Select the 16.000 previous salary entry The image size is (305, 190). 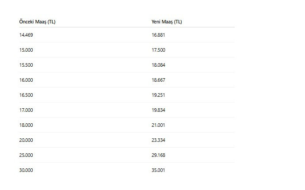pos(26,80)
